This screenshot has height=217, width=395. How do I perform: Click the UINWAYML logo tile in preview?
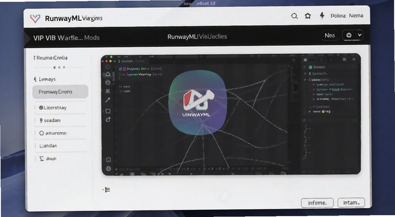click(198, 103)
